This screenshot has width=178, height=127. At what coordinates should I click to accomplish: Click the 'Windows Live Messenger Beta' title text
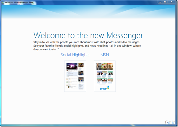click(19, 2)
